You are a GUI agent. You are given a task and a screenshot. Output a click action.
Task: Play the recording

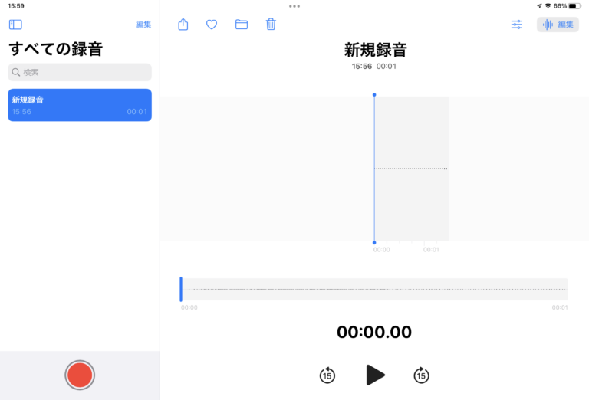(375, 375)
